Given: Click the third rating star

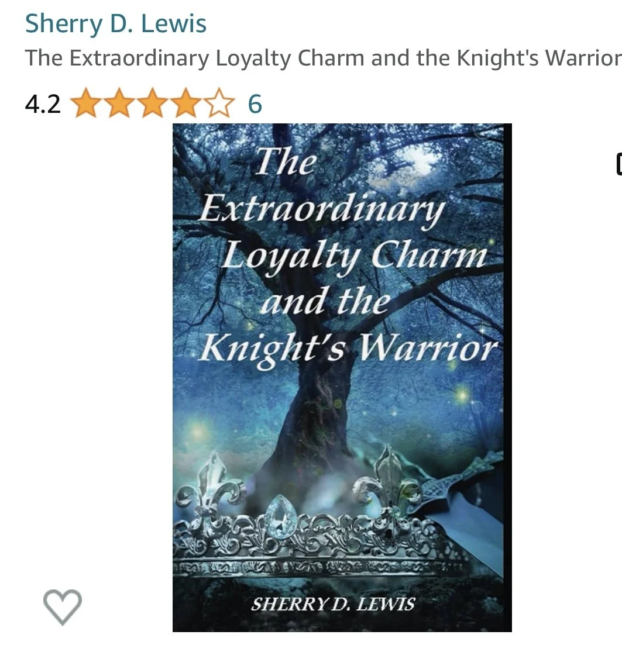Looking at the screenshot, I should 153,103.
